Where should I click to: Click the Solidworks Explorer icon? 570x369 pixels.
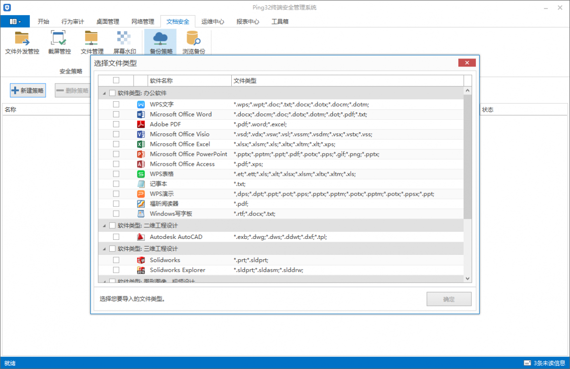141,270
